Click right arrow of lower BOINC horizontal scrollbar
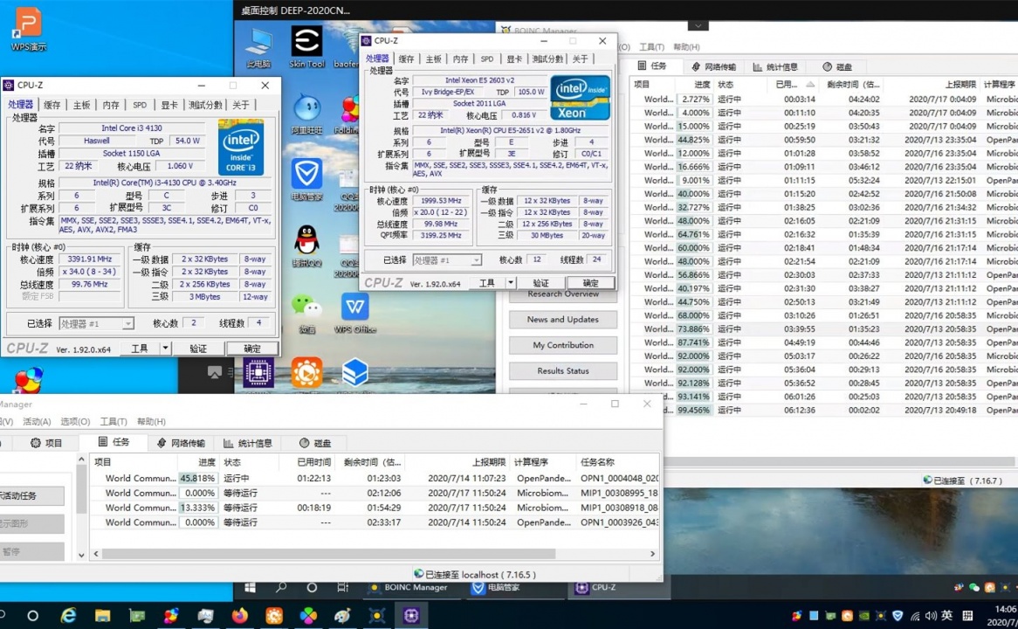The image size is (1018, 629). pos(652,554)
